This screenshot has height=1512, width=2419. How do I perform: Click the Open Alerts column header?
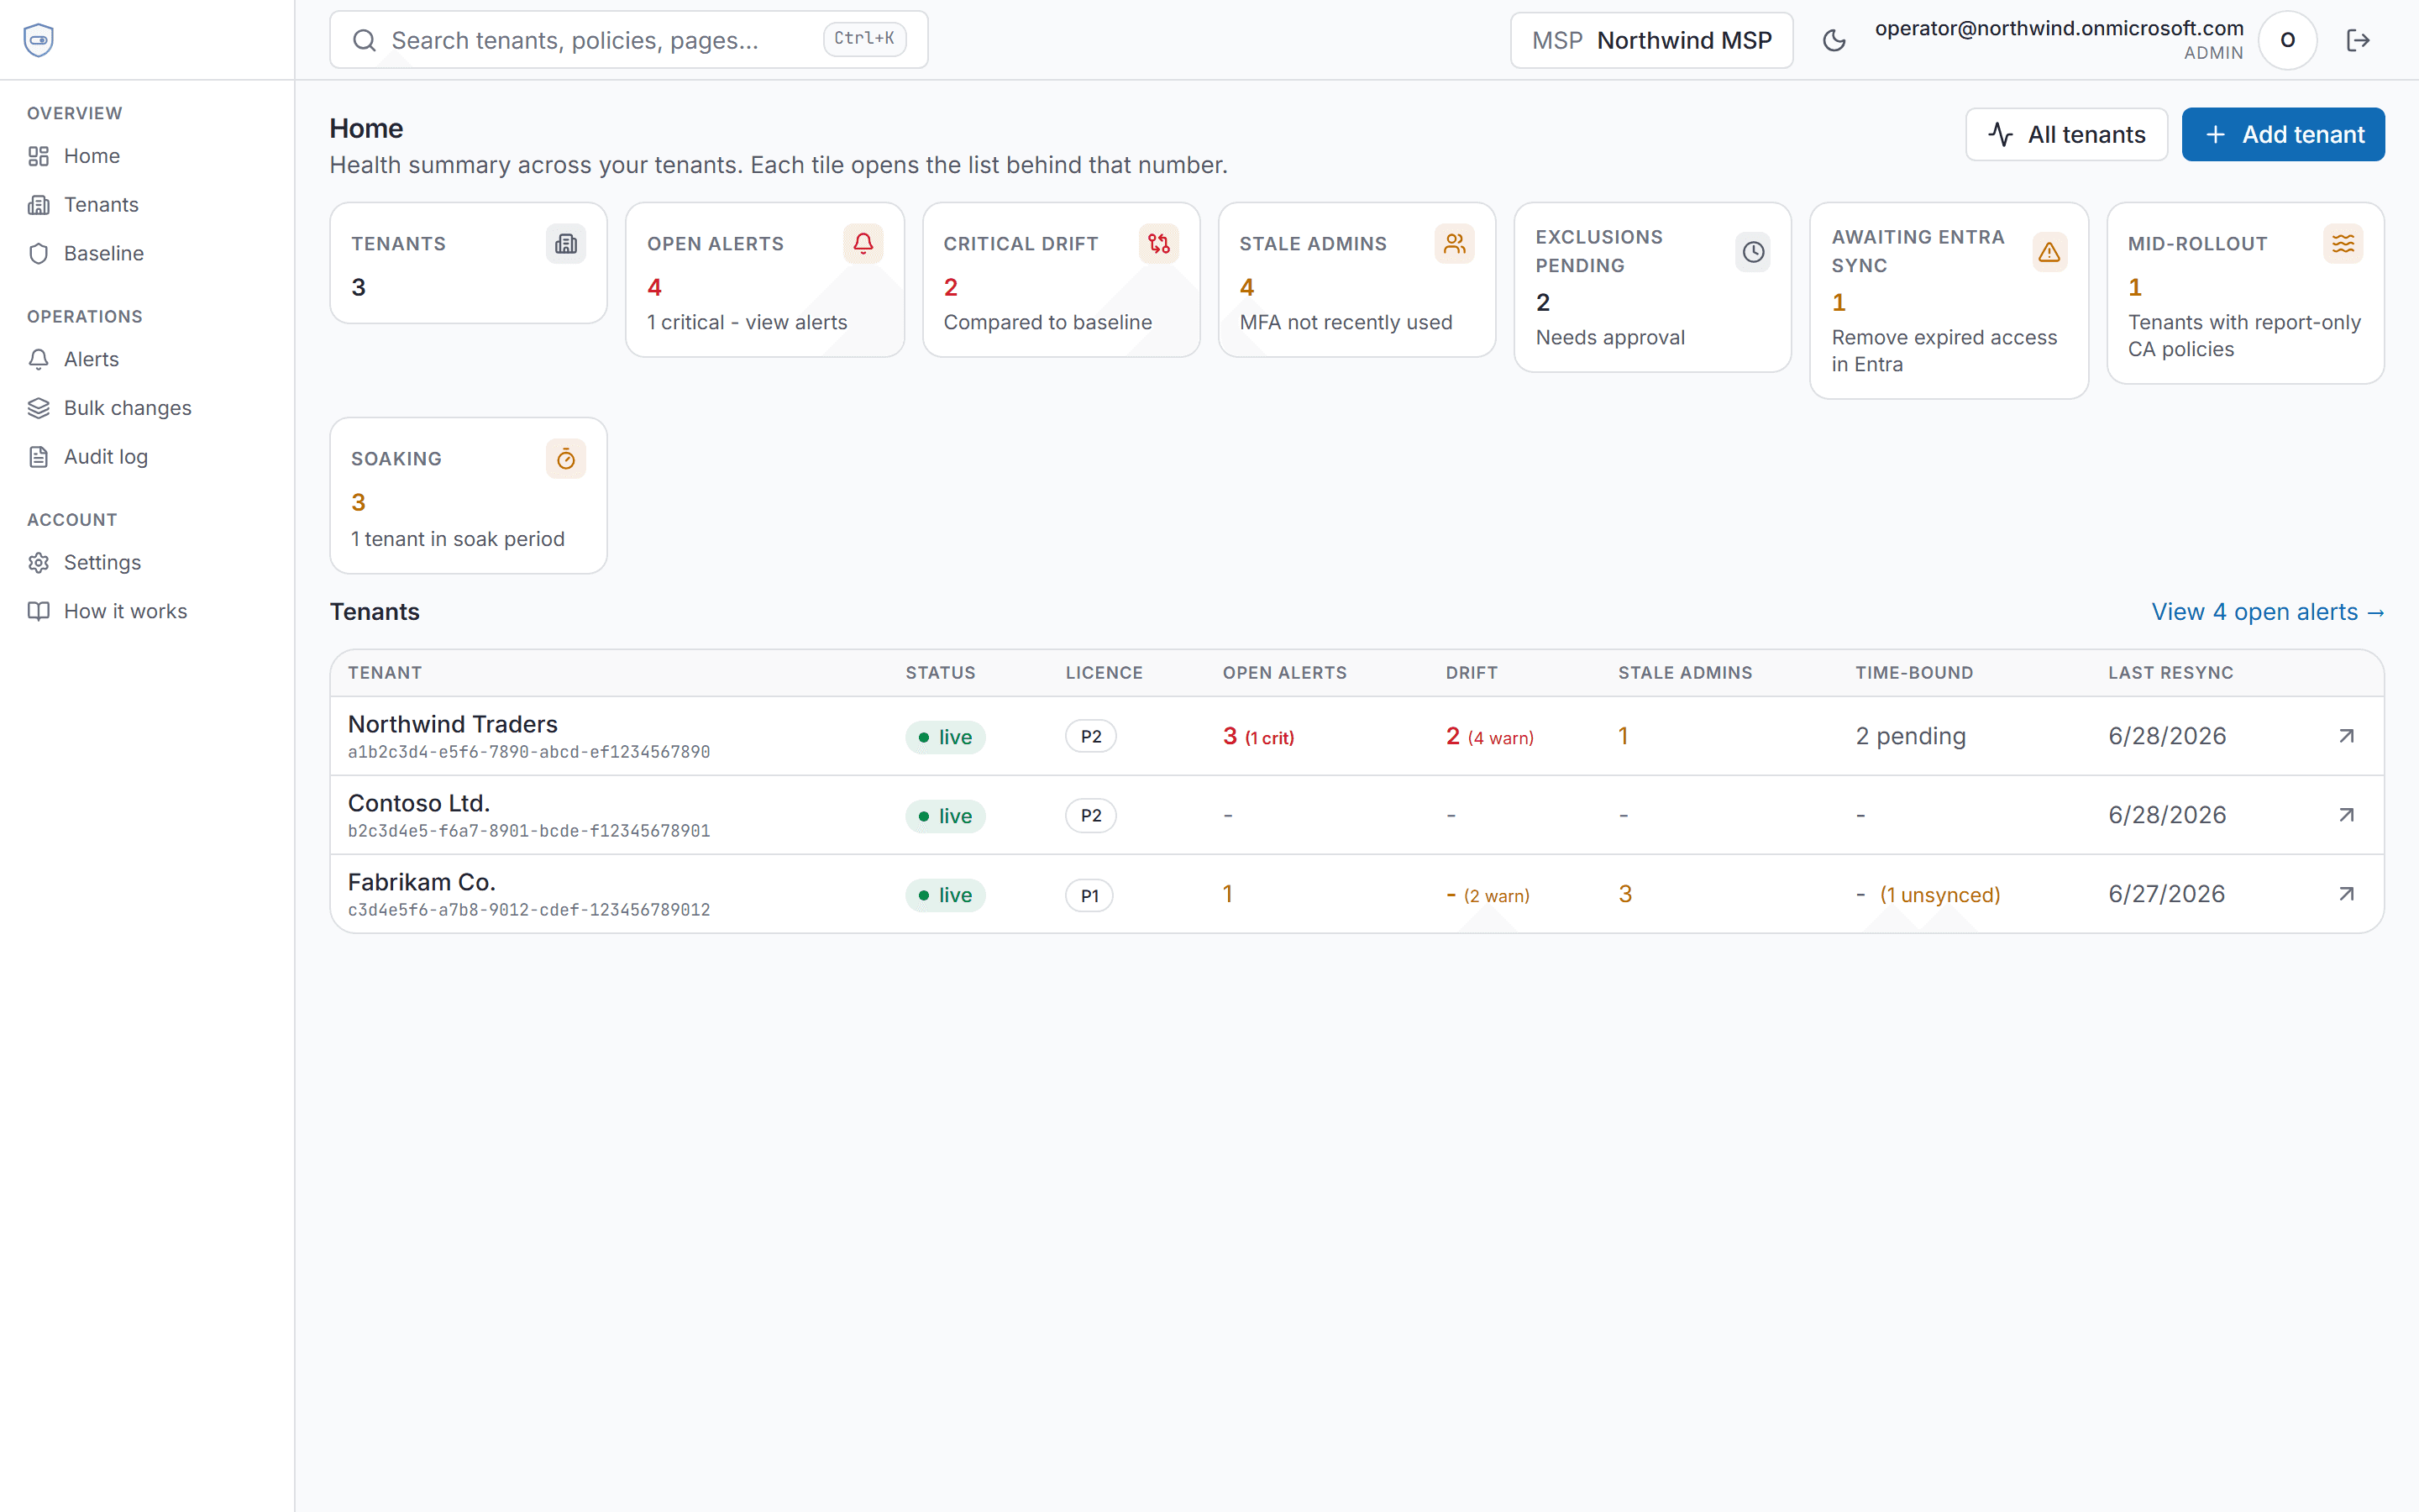[x=1284, y=673]
